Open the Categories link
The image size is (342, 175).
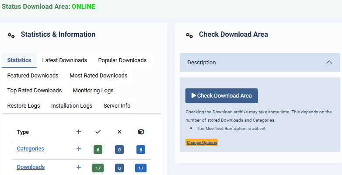30,149
